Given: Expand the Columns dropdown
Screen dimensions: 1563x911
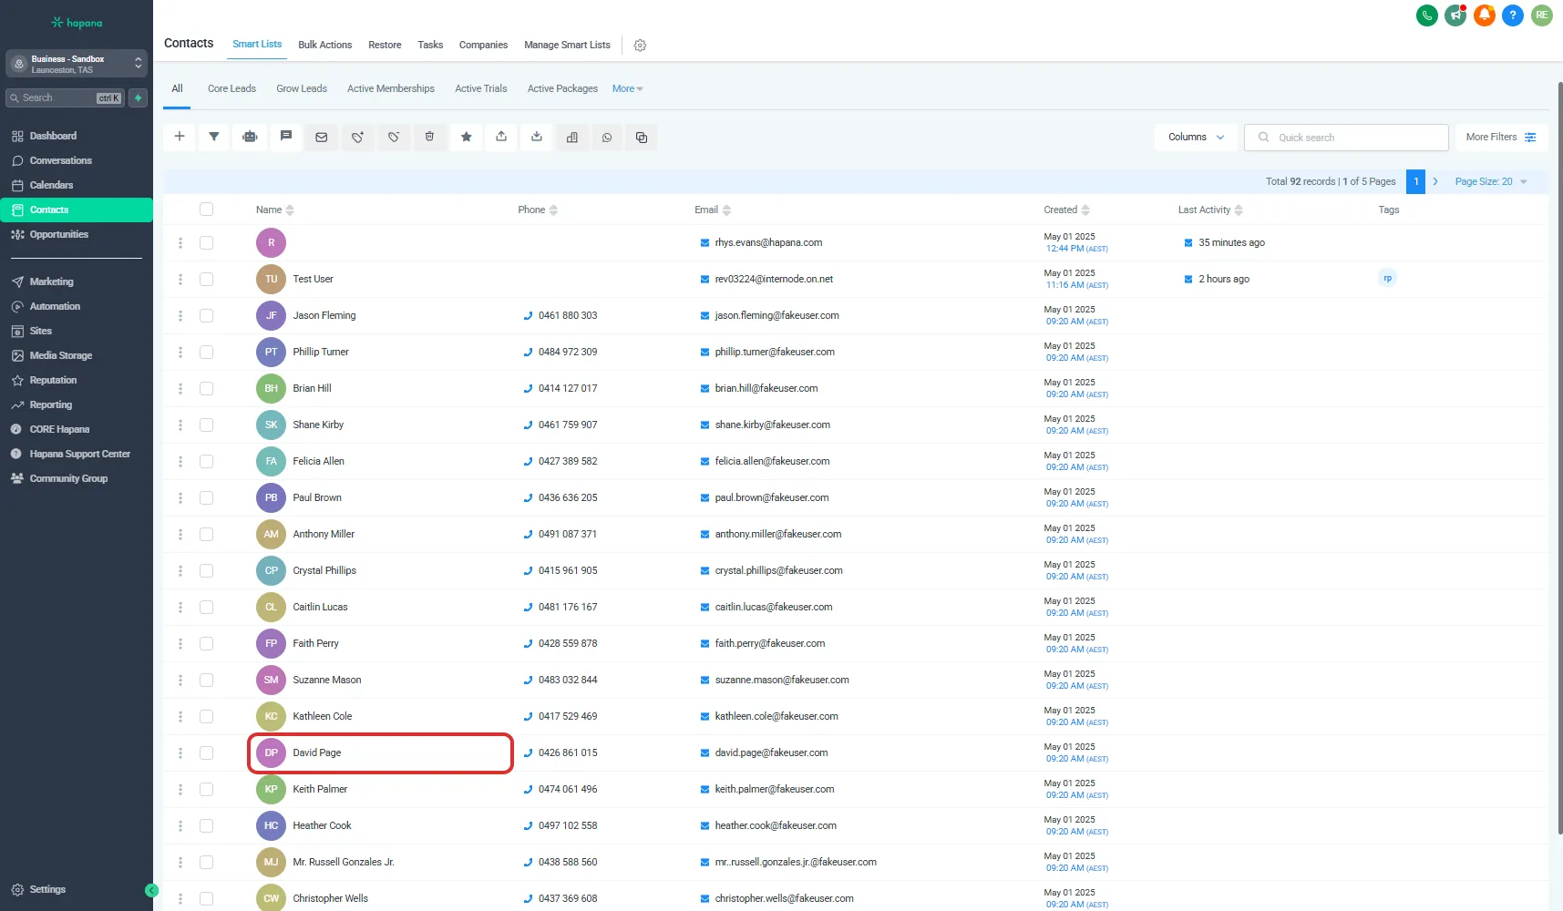Looking at the screenshot, I should [1196, 137].
